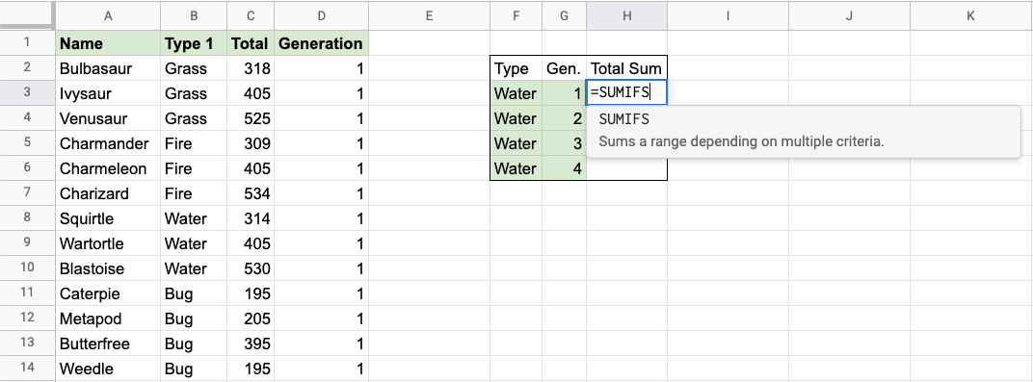Select column D header

coord(321,15)
